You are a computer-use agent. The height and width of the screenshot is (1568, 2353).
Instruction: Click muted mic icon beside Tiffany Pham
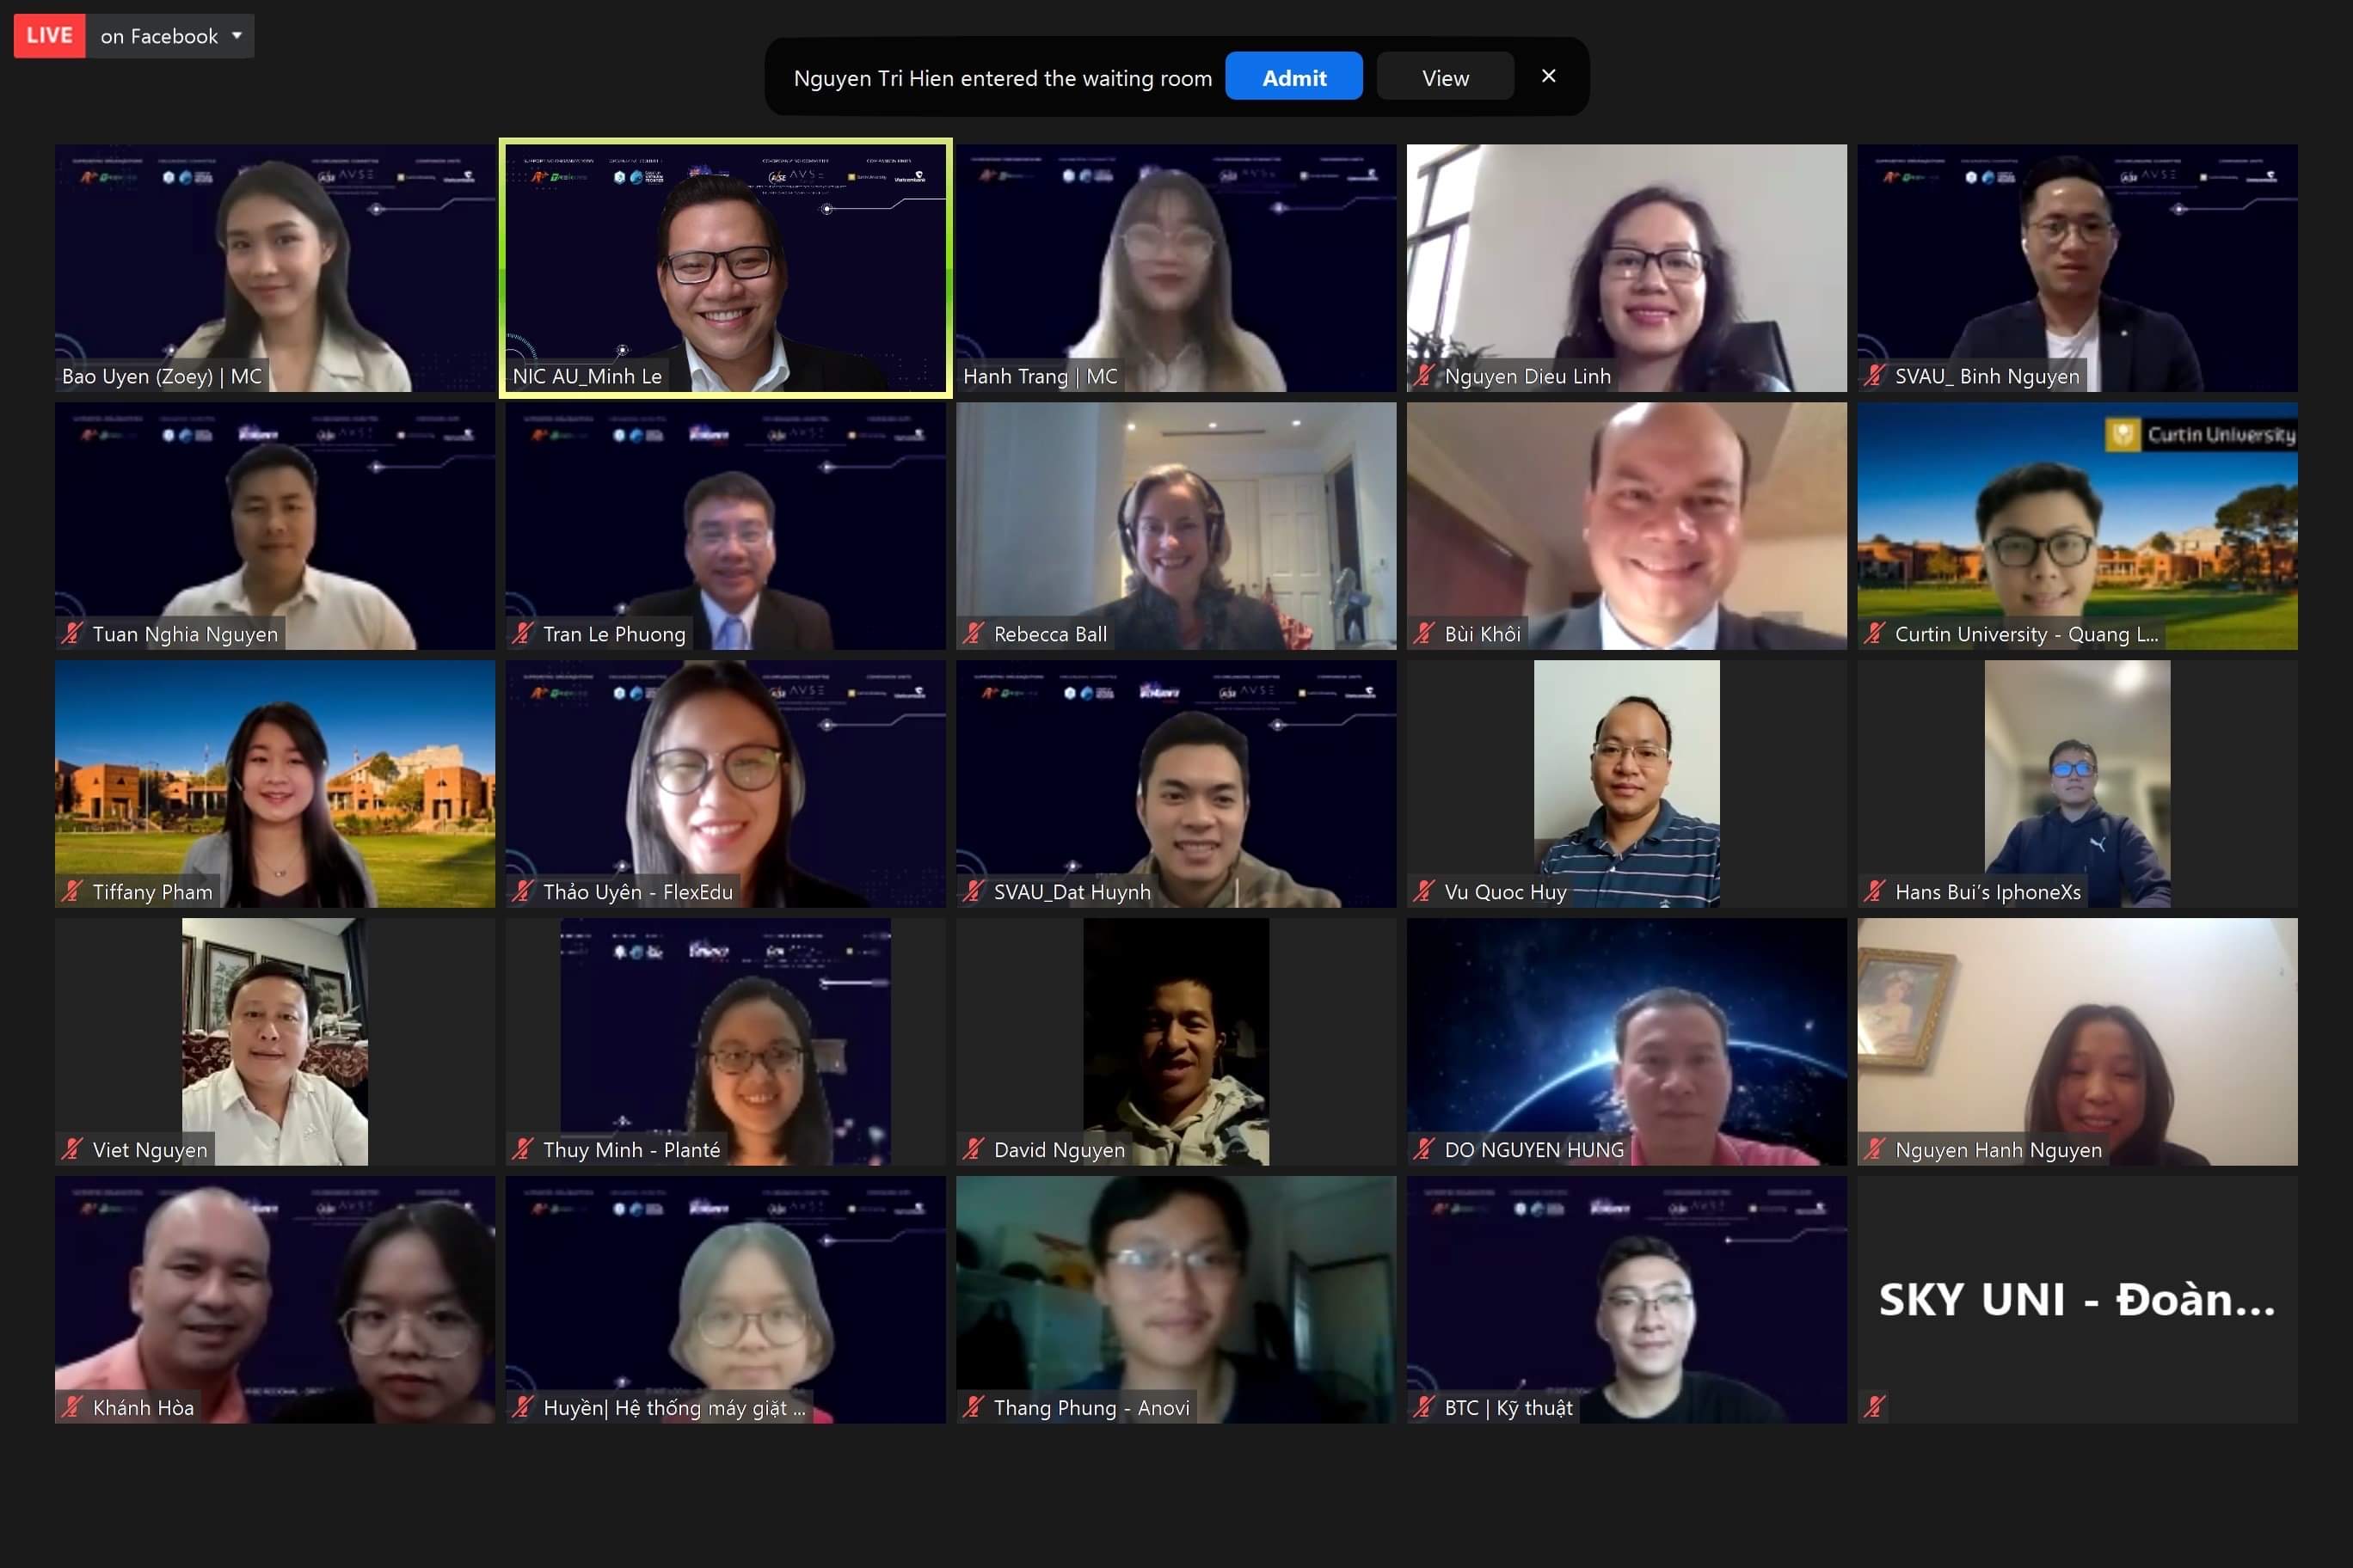[x=72, y=892]
